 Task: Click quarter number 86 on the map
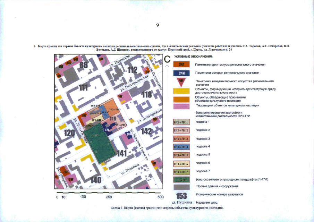click(84, 65)
